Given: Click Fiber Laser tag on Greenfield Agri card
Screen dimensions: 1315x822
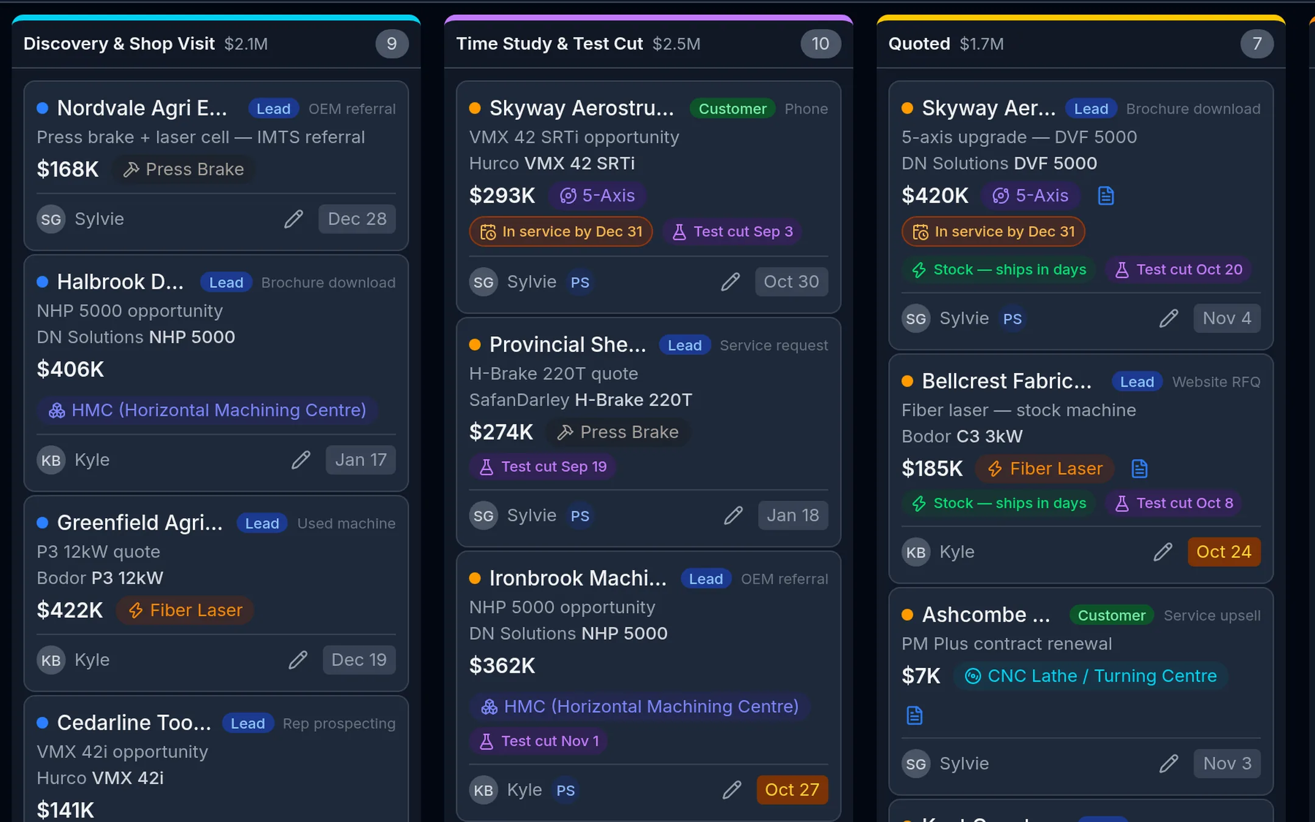Looking at the screenshot, I should pyautogui.click(x=185, y=610).
